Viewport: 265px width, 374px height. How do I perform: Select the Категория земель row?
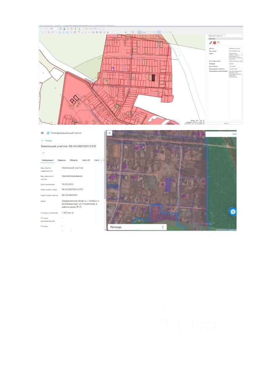click(x=226, y=61)
